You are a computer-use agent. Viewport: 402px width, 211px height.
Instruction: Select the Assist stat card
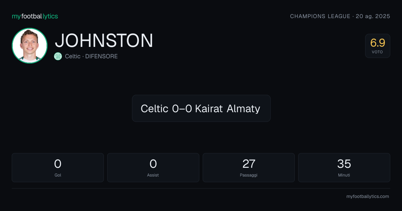coord(153,167)
